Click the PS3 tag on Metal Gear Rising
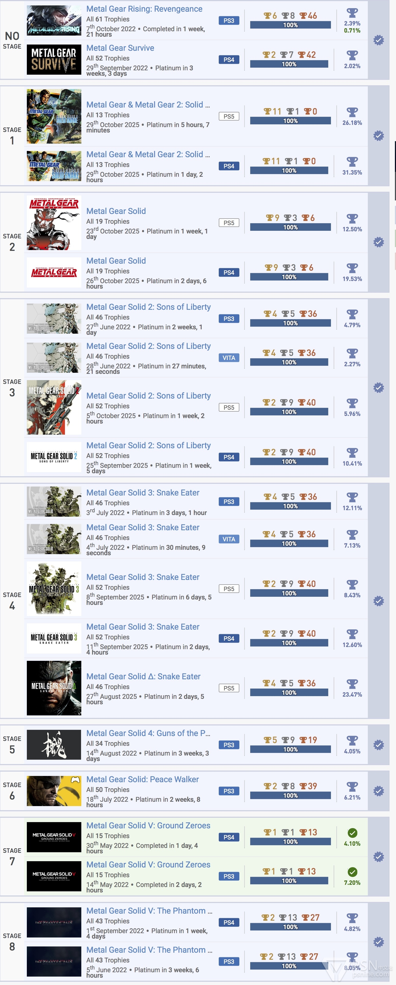 [229, 21]
